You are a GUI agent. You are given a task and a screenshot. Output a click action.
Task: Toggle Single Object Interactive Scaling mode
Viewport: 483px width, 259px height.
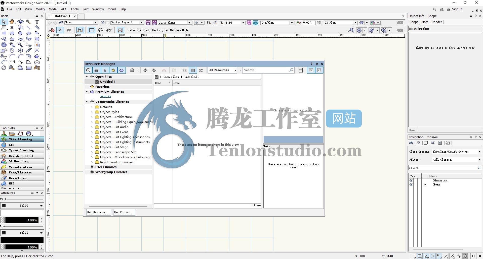click(60, 30)
